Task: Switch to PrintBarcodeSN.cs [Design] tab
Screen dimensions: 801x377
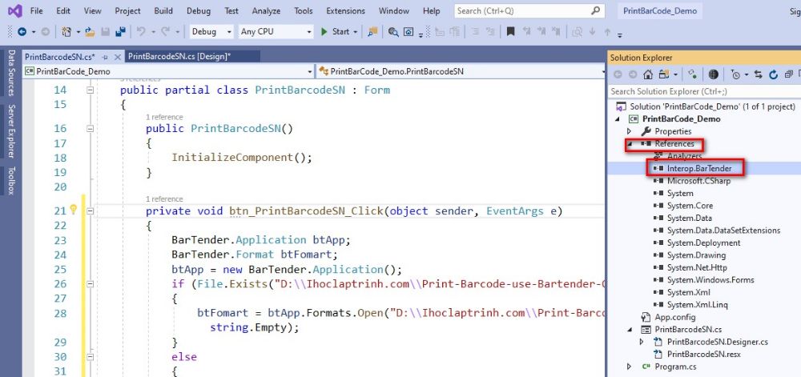Action: pyautogui.click(x=179, y=57)
